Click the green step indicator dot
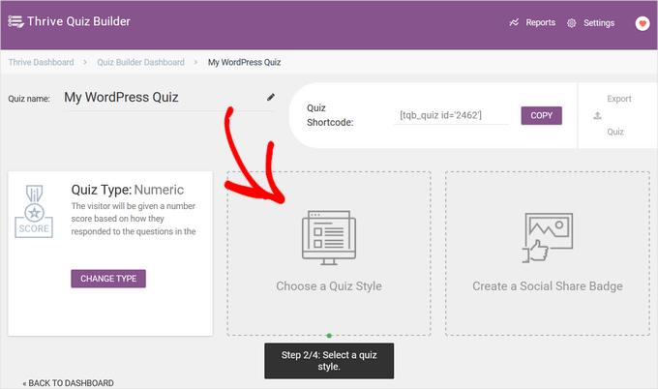The width and height of the screenshot is (658, 389). (x=329, y=336)
